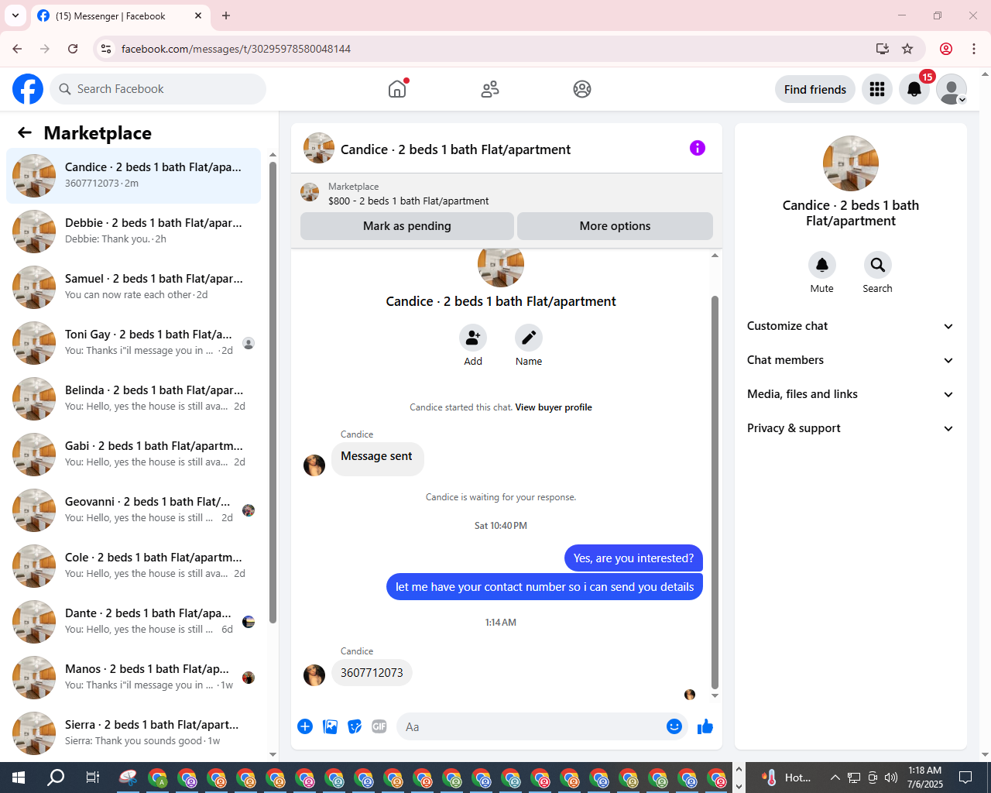
Task: Expand Chat members section
Action: point(850,360)
